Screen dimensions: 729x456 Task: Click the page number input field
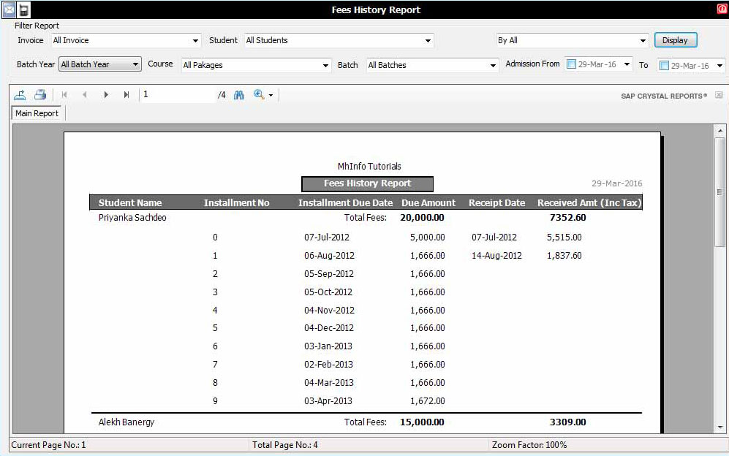coord(178,95)
